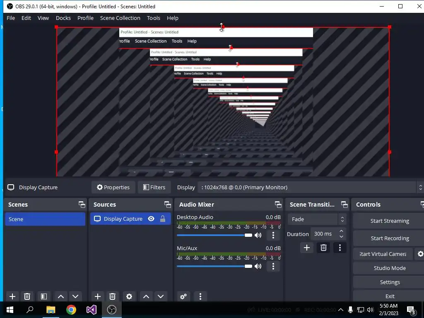Viewport: 424px width, 318px height.
Task: Open transition properties three-dot menu
Action: click(x=340, y=248)
